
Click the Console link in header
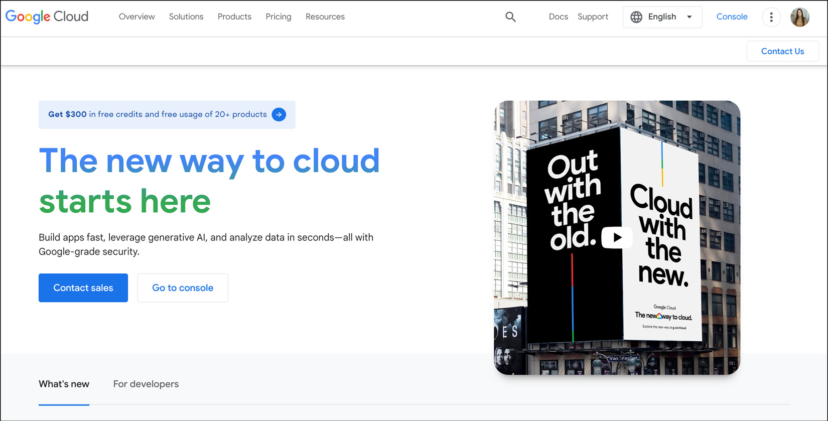point(732,17)
